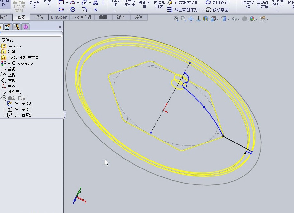Switch to the DimXpert tab

(59, 17)
